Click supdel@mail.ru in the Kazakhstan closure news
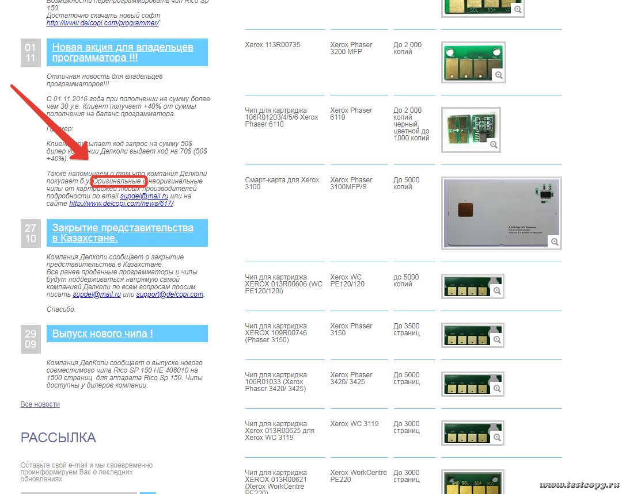This screenshot has width=626, height=494. point(97,294)
